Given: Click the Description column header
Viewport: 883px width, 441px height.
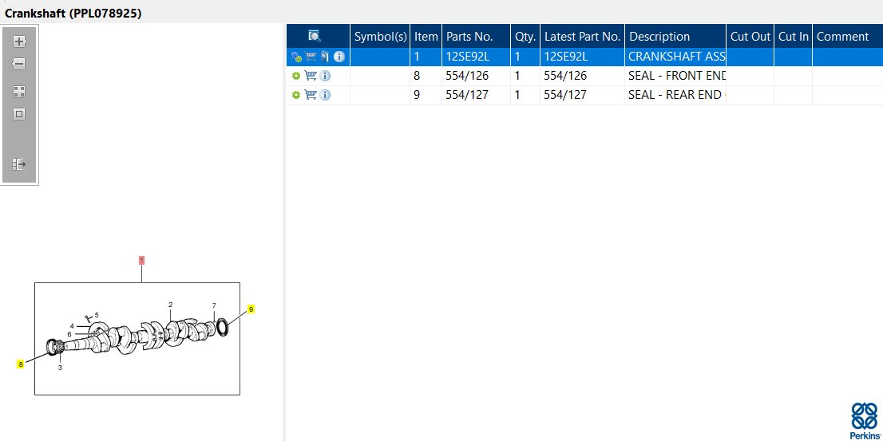Looking at the screenshot, I should [659, 37].
